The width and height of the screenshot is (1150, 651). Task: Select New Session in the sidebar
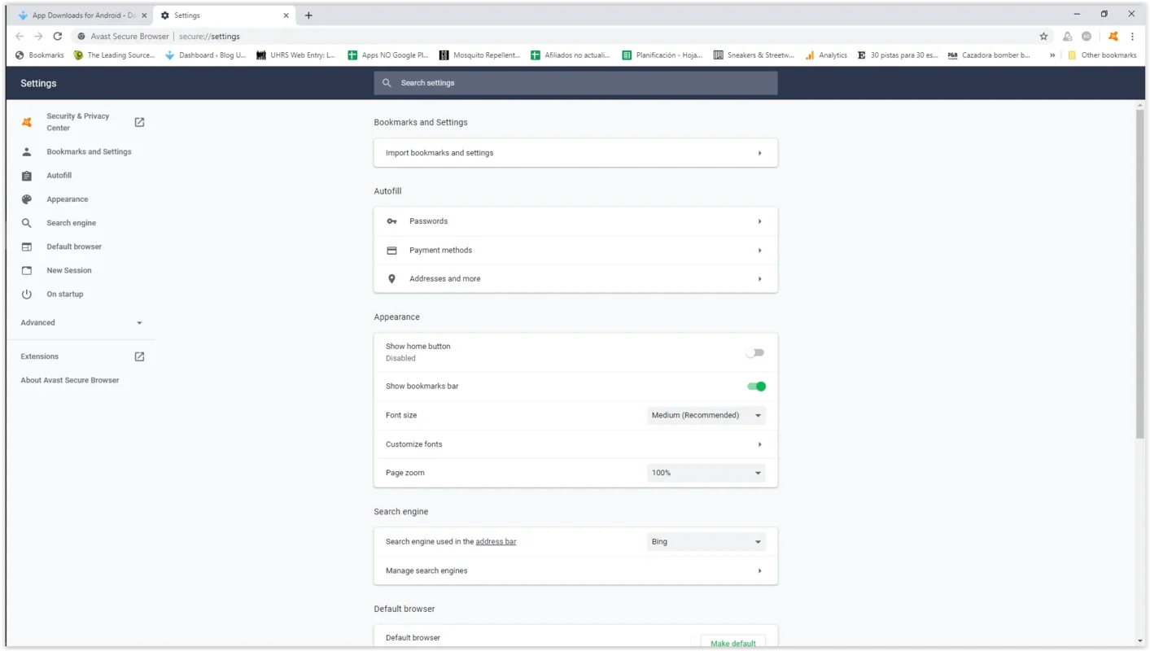tap(69, 270)
